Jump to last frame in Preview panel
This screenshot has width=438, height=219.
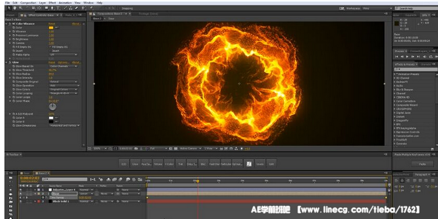(418, 57)
